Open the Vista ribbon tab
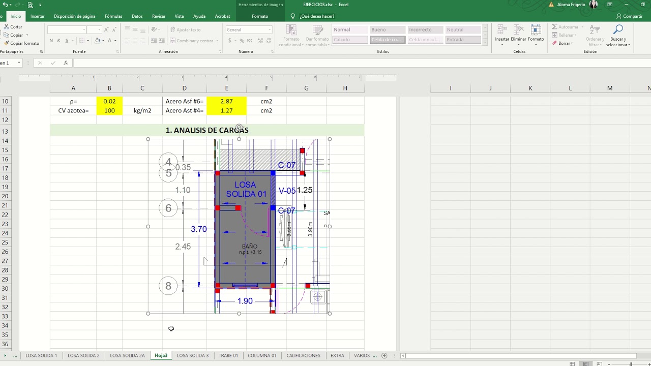The image size is (651, 366). click(x=180, y=16)
